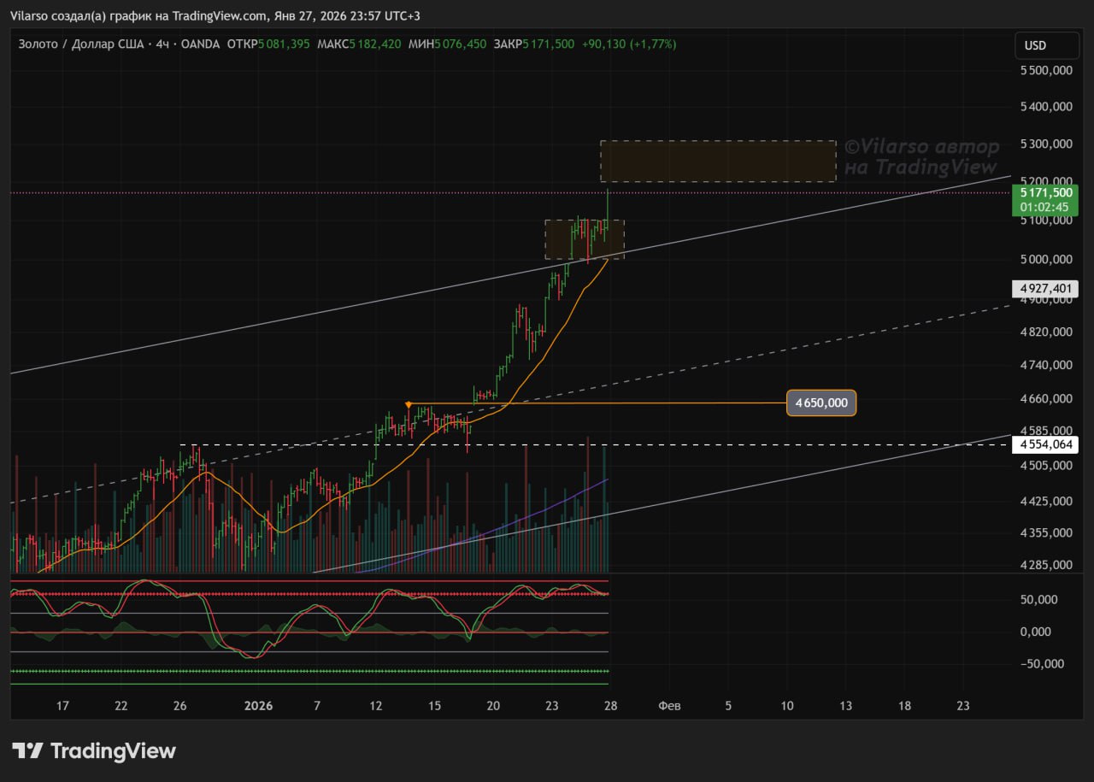Select the upper dashed target zone rectangle

tap(718, 161)
